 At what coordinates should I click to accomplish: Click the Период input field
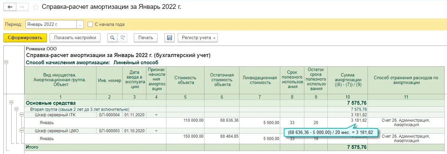pyautogui.click(x=51, y=24)
